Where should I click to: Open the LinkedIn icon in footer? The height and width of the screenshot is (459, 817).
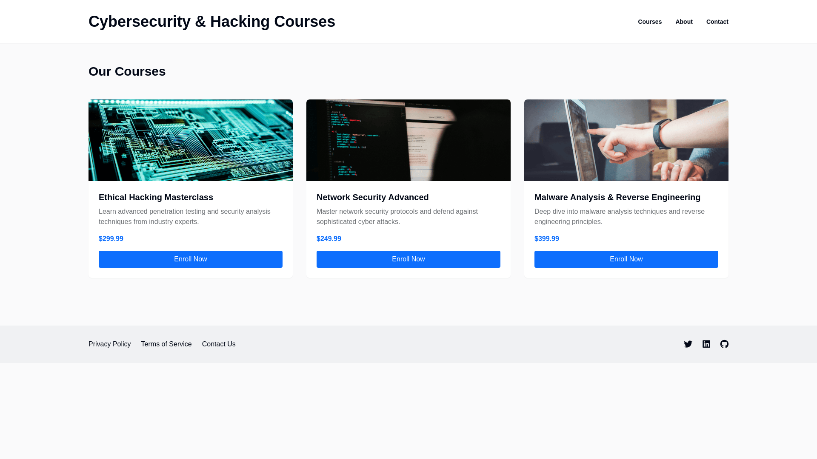pyautogui.click(x=706, y=344)
